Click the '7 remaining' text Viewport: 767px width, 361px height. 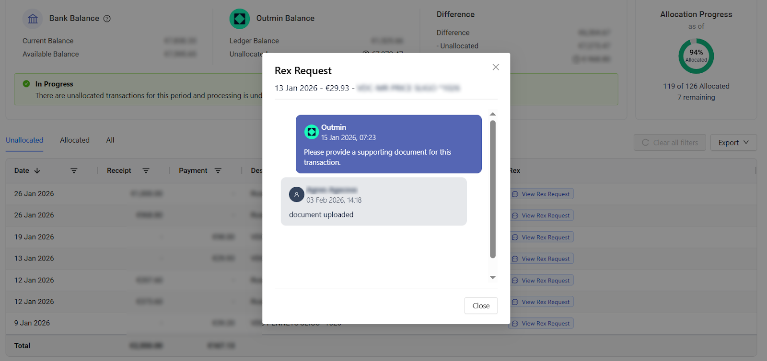click(696, 97)
